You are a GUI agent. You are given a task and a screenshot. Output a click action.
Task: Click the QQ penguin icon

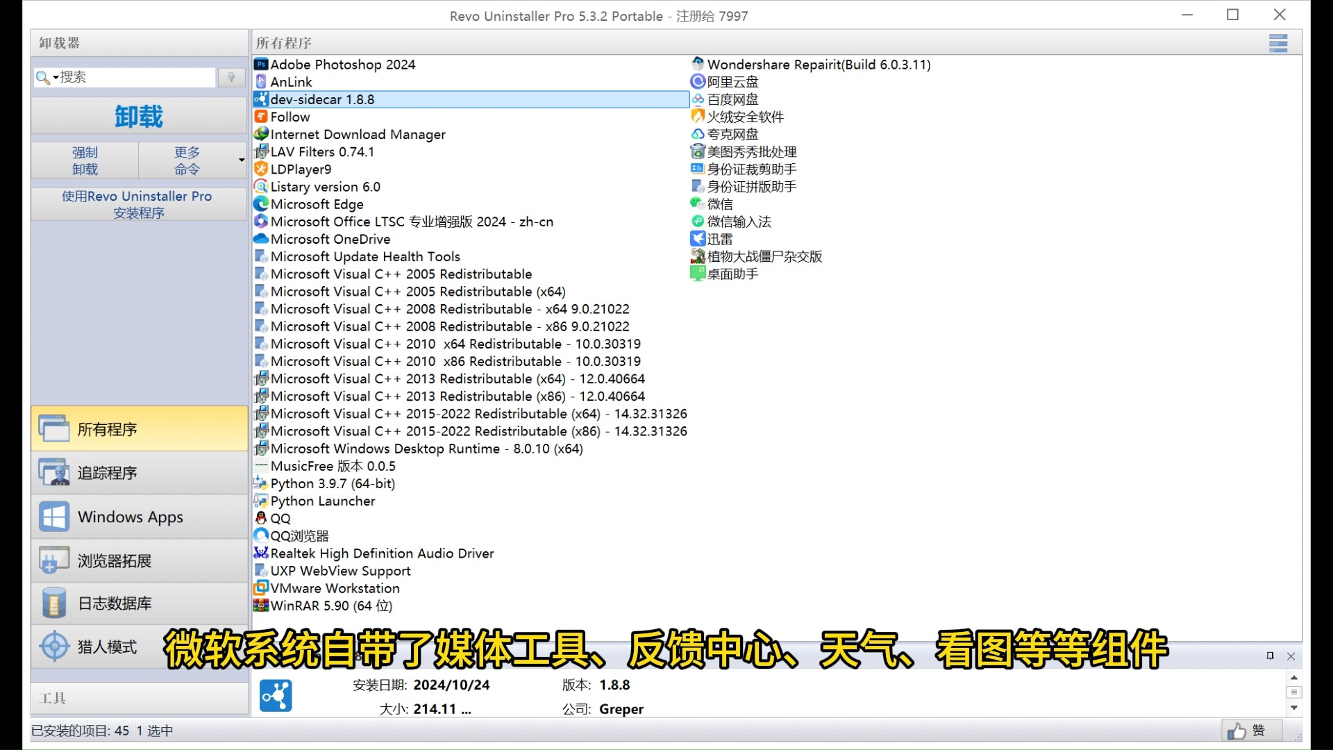tap(261, 518)
